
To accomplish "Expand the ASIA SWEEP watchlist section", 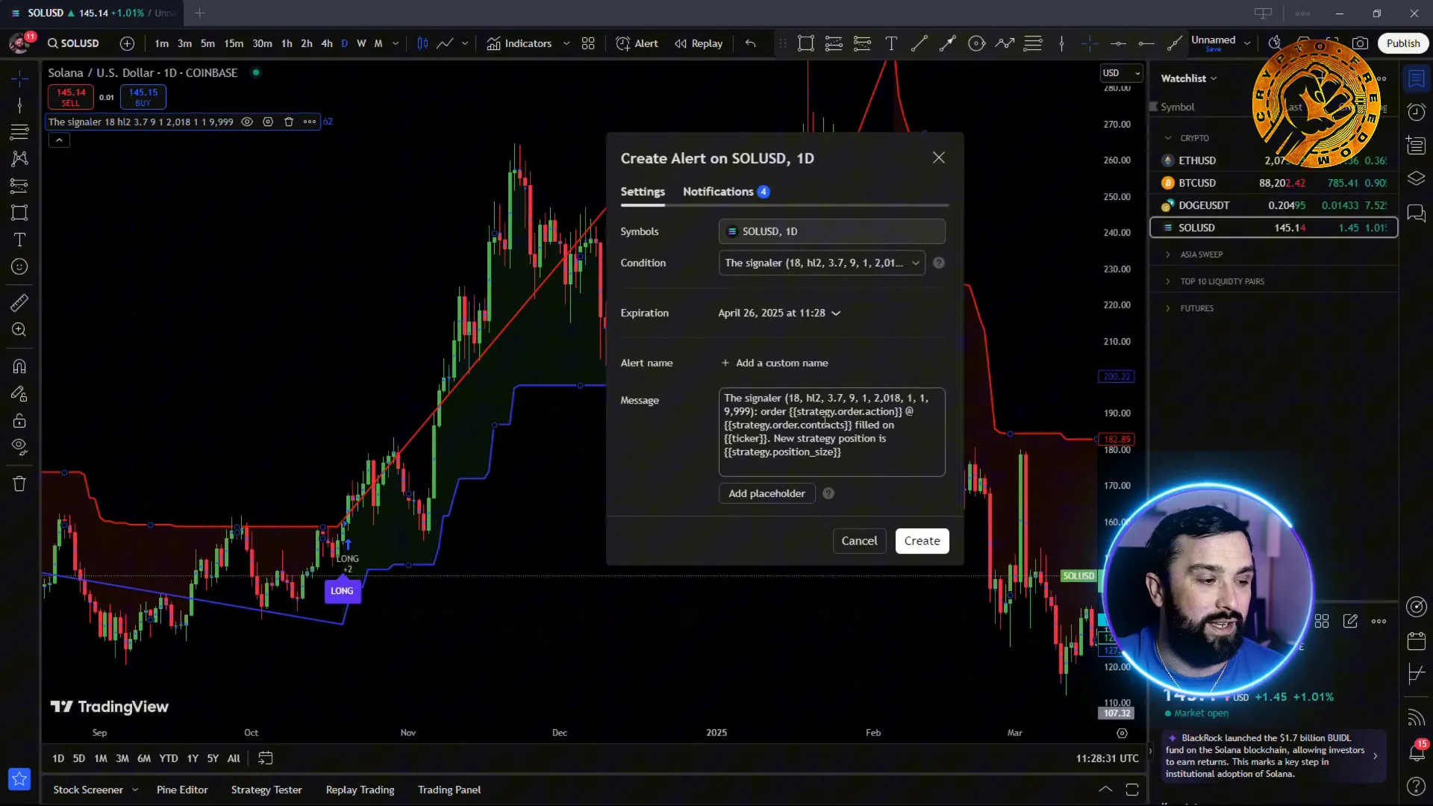I will coord(1168,254).
